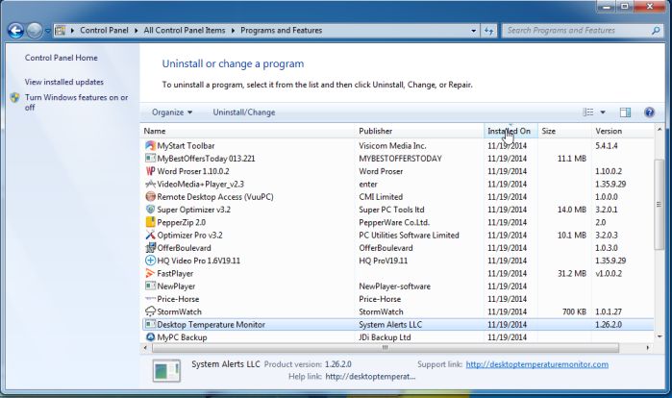The width and height of the screenshot is (672, 398).
Task: Expand arrow after Control Panel breadcrumb
Action: coord(136,31)
